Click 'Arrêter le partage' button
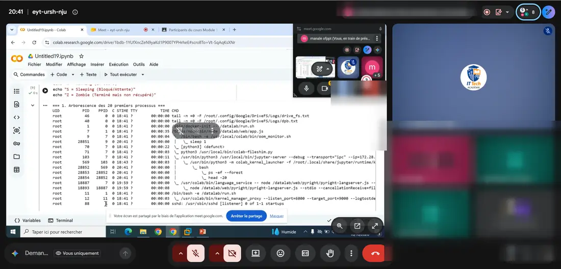Image resolution: width=561 pixels, height=269 pixels. point(246,216)
